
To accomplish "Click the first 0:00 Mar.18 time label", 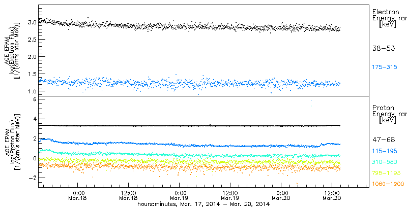I will pos(78,196).
